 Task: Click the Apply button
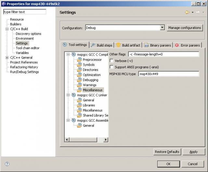coord(194,152)
